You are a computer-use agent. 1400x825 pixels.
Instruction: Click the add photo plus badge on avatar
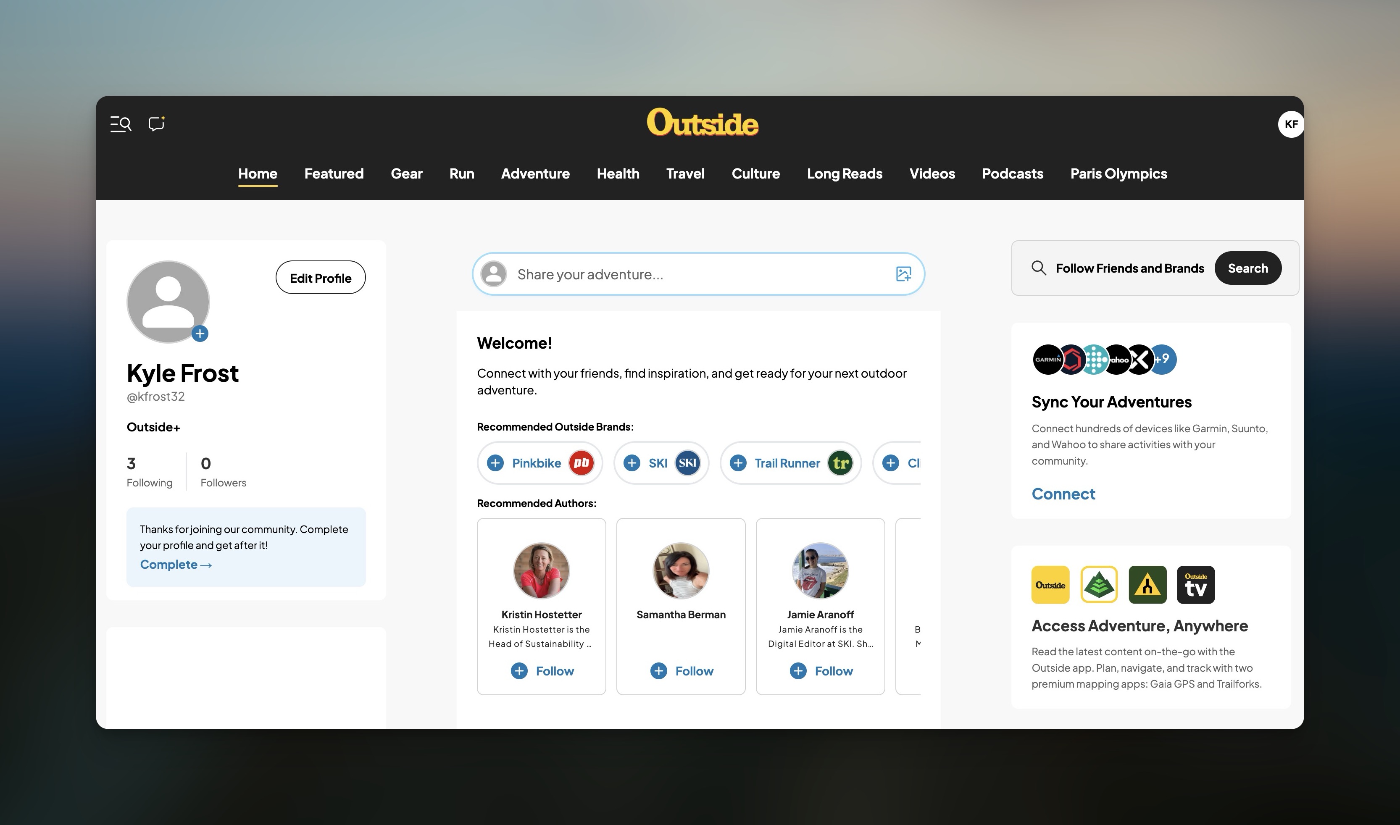(200, 334)
